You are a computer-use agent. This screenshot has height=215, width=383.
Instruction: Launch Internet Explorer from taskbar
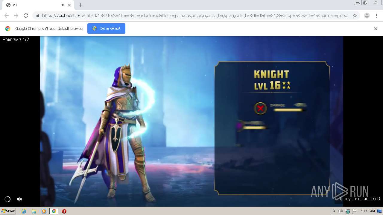[x=24, y=211]
